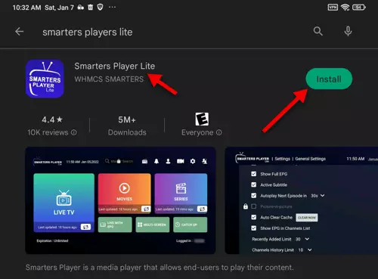Tap the Wi-Fi status icon
The width and height of the screenshot is (378, 279).
345,8
